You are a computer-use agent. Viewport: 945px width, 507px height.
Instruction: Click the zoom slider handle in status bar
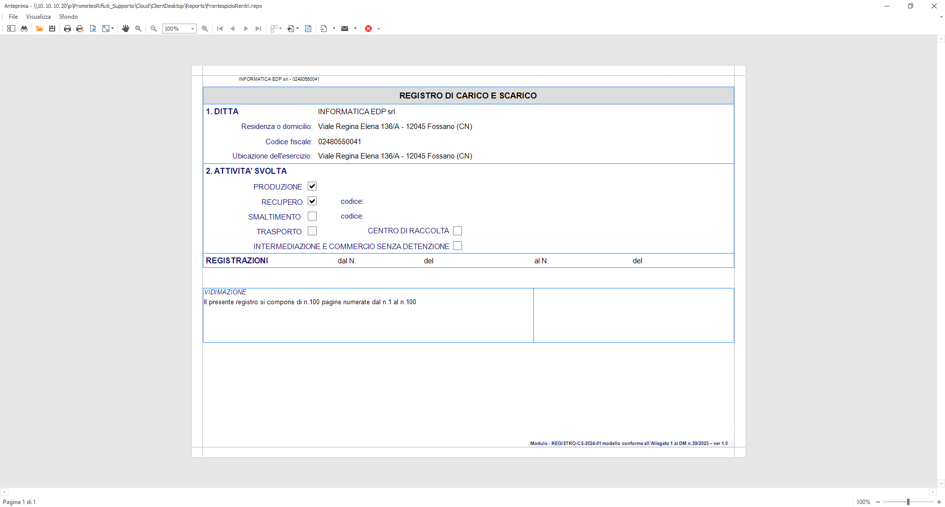pos(908,502)
